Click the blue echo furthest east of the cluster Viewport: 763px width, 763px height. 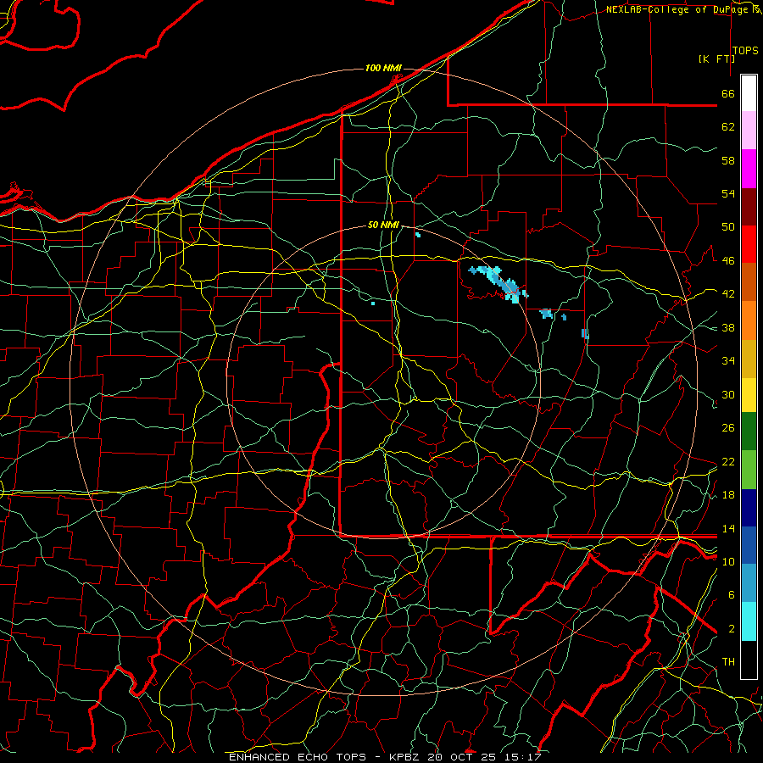coord(585,334)
